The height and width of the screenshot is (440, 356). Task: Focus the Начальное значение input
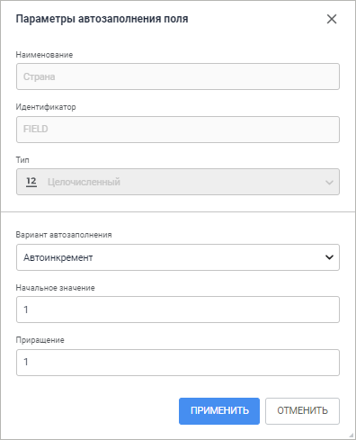click(x=178, y=310)
